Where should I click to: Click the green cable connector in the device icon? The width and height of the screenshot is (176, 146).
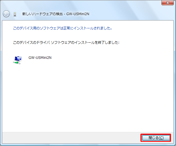point(17,62)
